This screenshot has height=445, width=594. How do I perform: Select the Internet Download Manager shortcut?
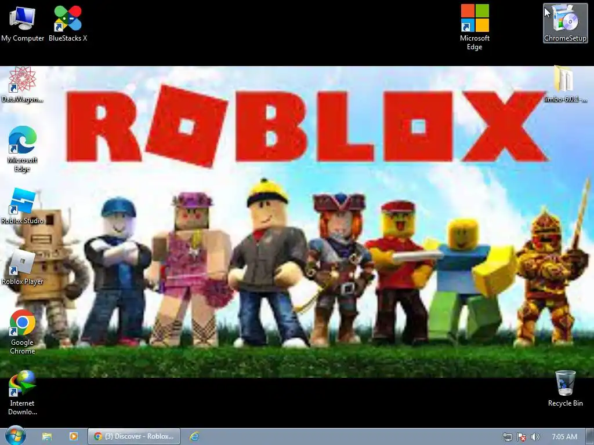(23, 393)
